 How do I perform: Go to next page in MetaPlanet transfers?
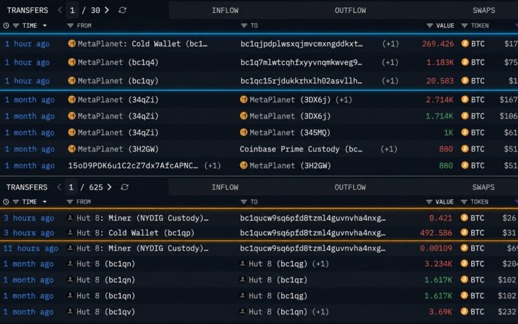(x=107, y=10)
